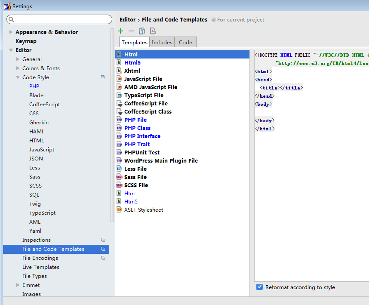Click the Sass File template icon
369x305 pixels.
coord(119,177)
